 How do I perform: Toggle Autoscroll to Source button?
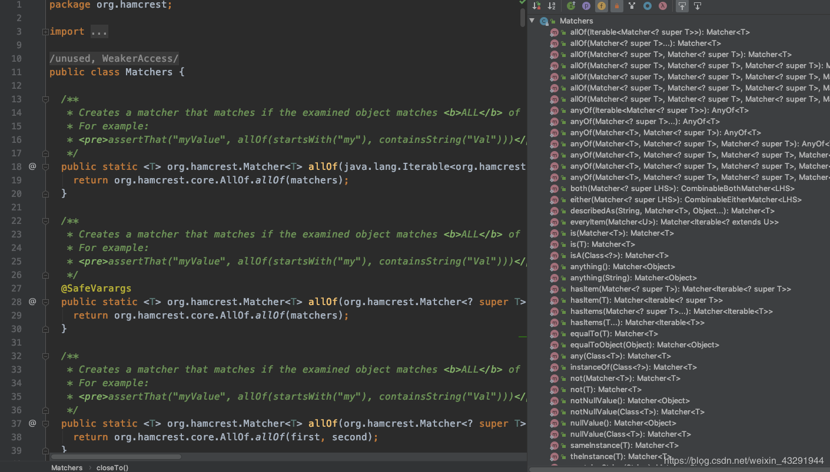click(682, 6)
